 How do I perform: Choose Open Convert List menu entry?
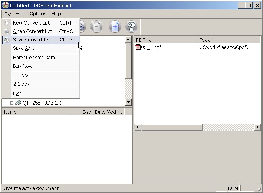[41, 31]
